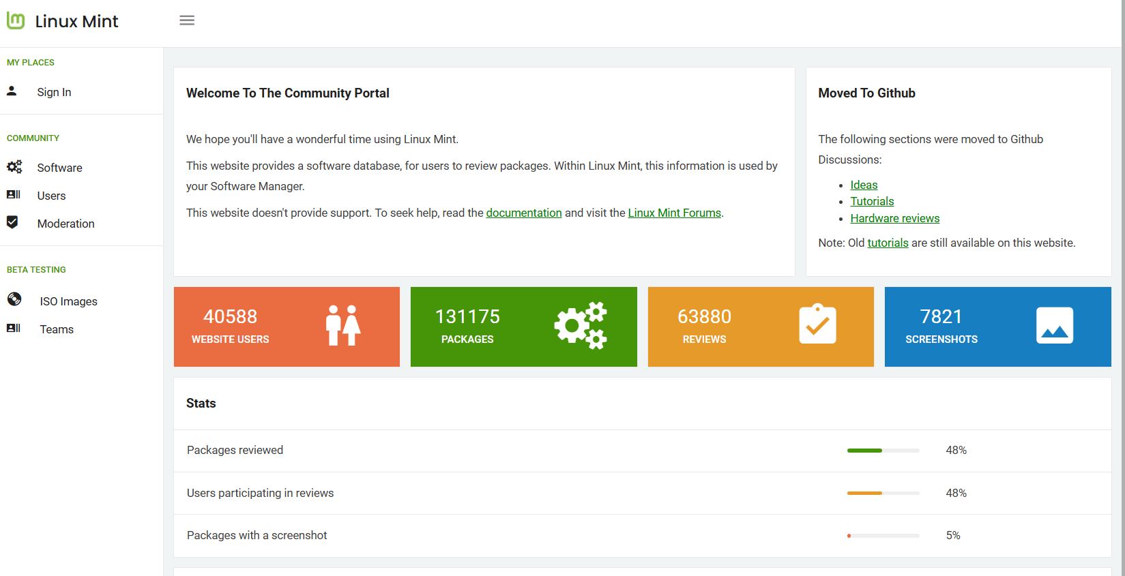The width and height of the screenshot is (1125, 576).
Task: Open the 7821 Screenshots tile
Action: click(998, 327)
